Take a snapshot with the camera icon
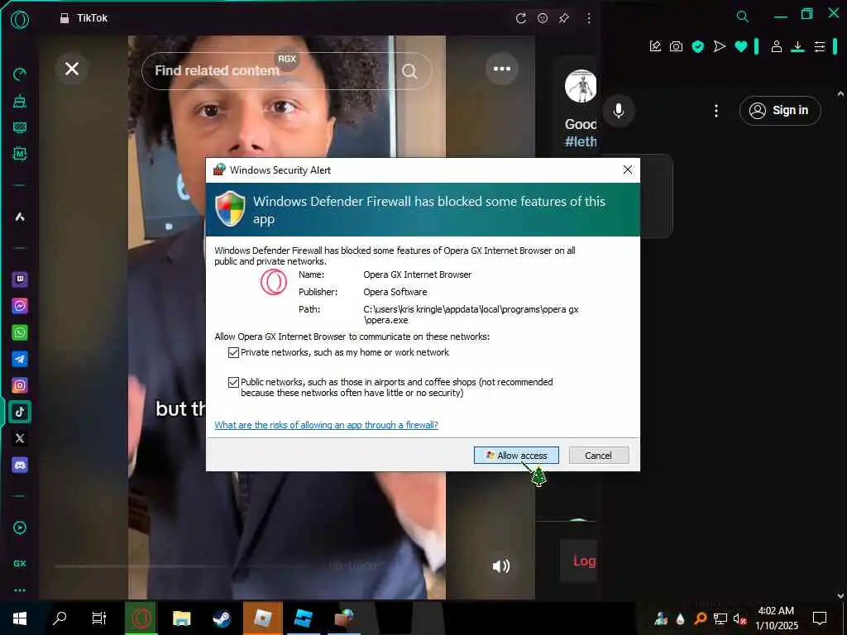The image size is (847, 635). click(676, 46)
